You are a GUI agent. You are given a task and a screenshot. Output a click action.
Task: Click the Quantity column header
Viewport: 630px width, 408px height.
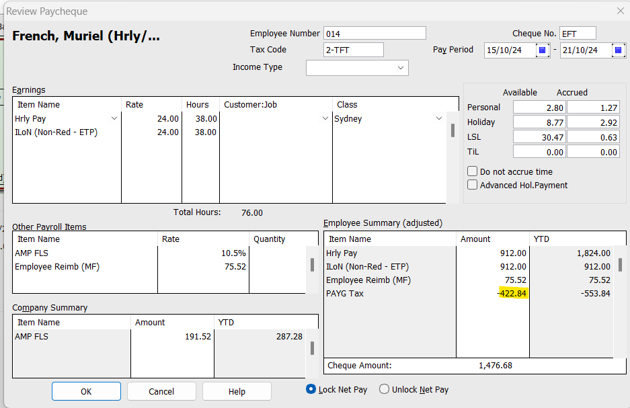[269, 239]
